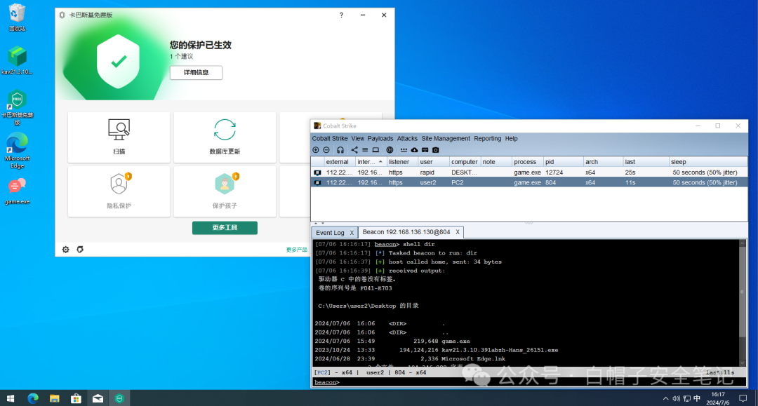Select the kav21.3.10 installer desktop icon
The width and height of the screenshot is (758, 406).
(17, 60)
